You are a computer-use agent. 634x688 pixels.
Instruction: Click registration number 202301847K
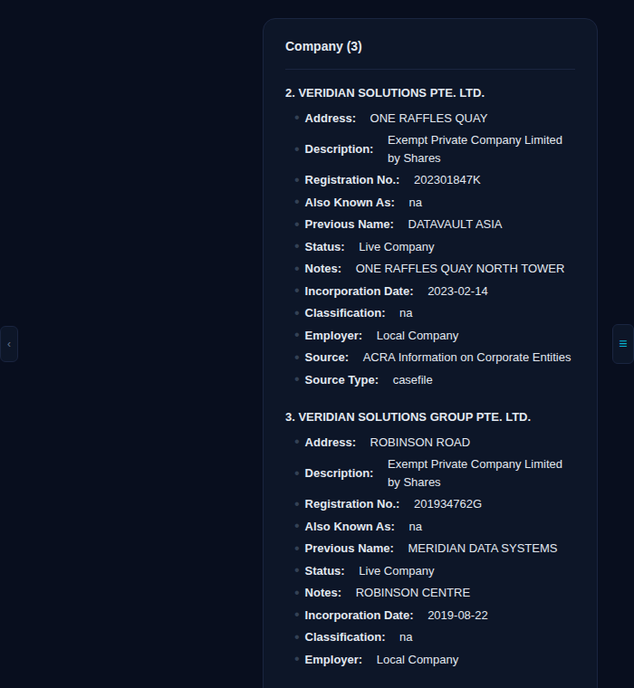447,180
